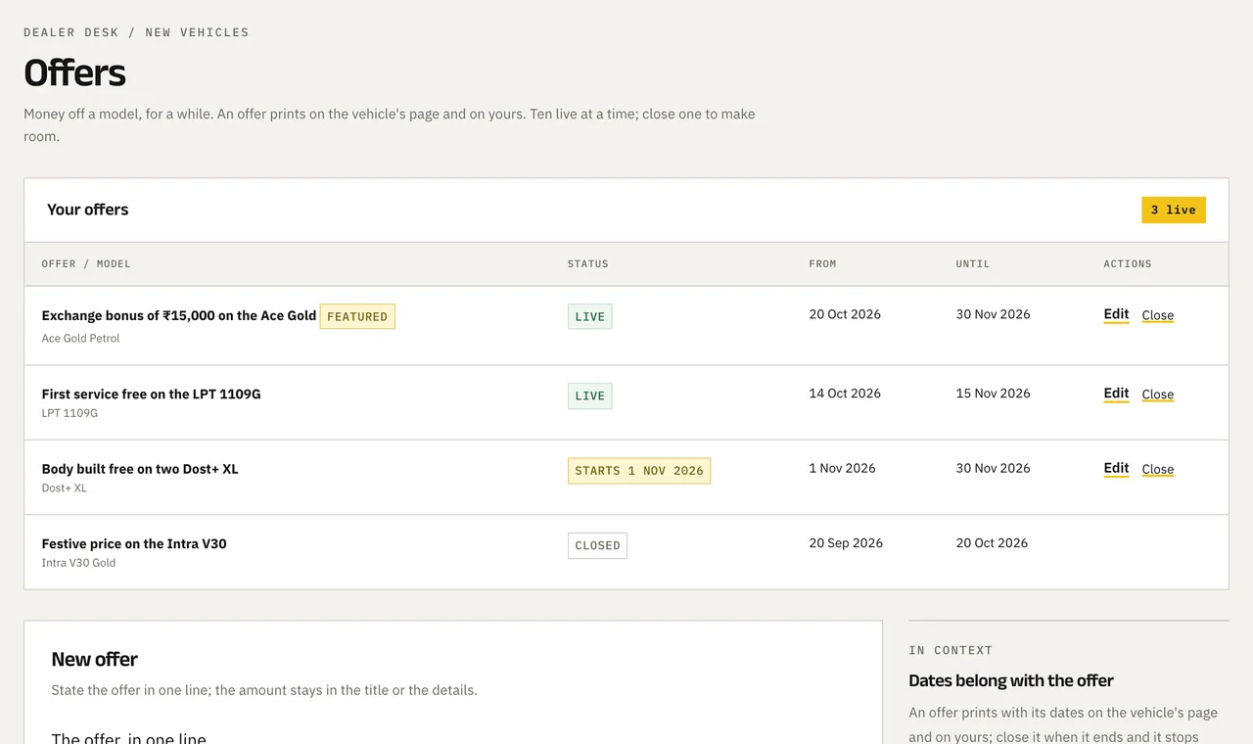Select 'Body built free on two Dost+ XL' title

[140, 469]
